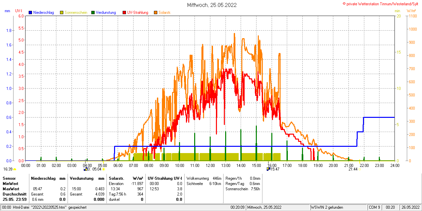The height and width of the screenshot is (211, 422).
Task: Click the Tag:7:56 h entry
Action: point(117,194)
